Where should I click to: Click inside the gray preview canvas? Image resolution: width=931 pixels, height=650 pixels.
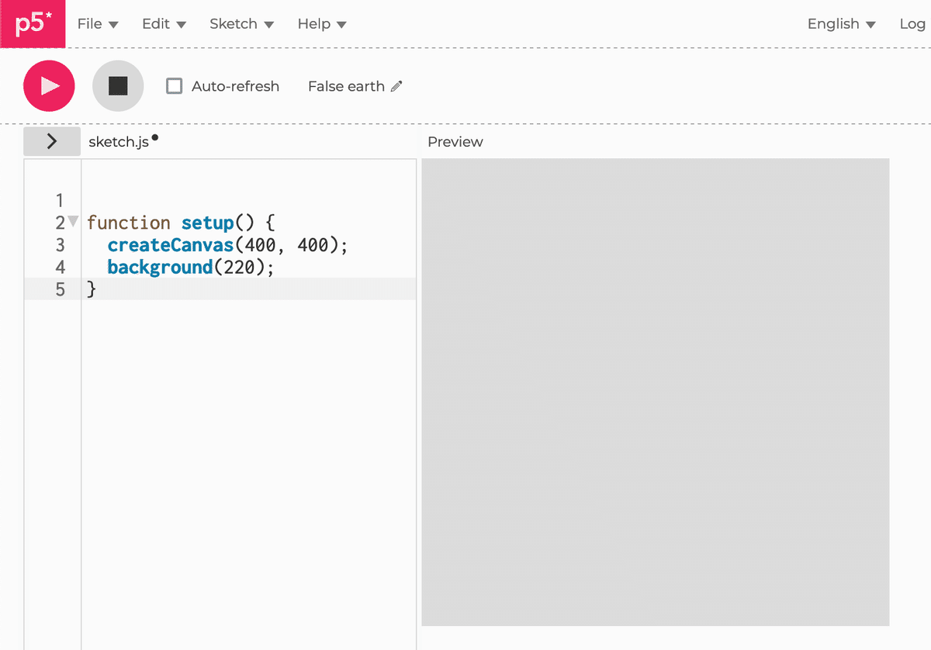tap(655, 392)
